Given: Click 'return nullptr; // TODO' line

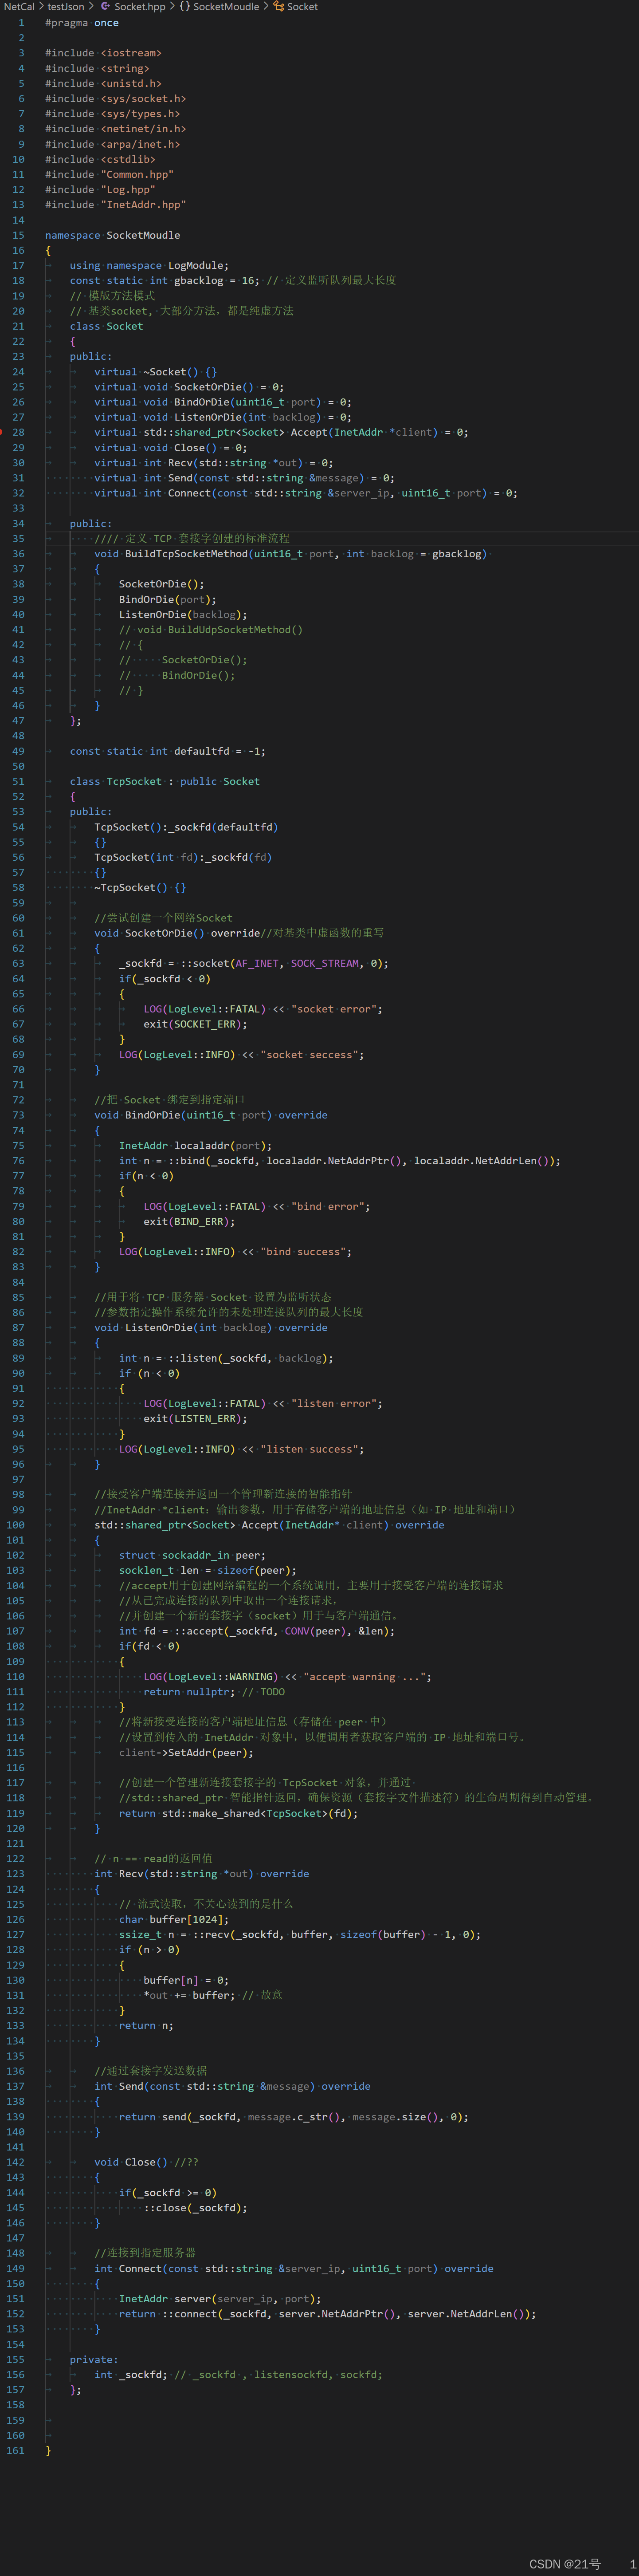Looking at the screenshot, I should pyautogui.click(x=214, y=1693).
